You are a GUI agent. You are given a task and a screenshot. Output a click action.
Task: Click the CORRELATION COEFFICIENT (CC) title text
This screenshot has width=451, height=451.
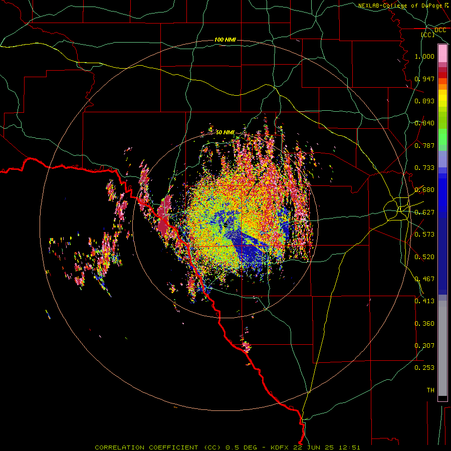click(x=158, y=447)
